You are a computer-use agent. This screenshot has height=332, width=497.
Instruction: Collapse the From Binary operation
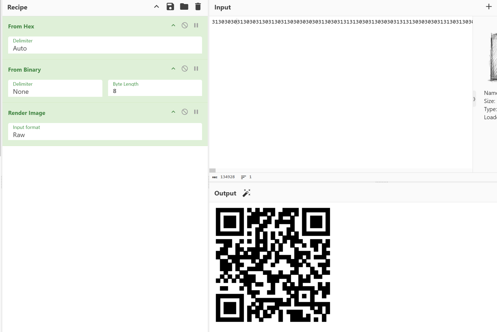[x=173, y=69]
